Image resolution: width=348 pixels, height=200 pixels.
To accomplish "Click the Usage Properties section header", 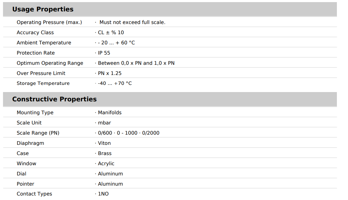I will click(43, 9).
